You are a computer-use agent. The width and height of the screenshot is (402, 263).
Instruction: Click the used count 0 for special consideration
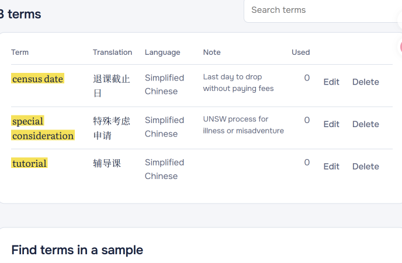pyautogui.click(x=307, y=120)
